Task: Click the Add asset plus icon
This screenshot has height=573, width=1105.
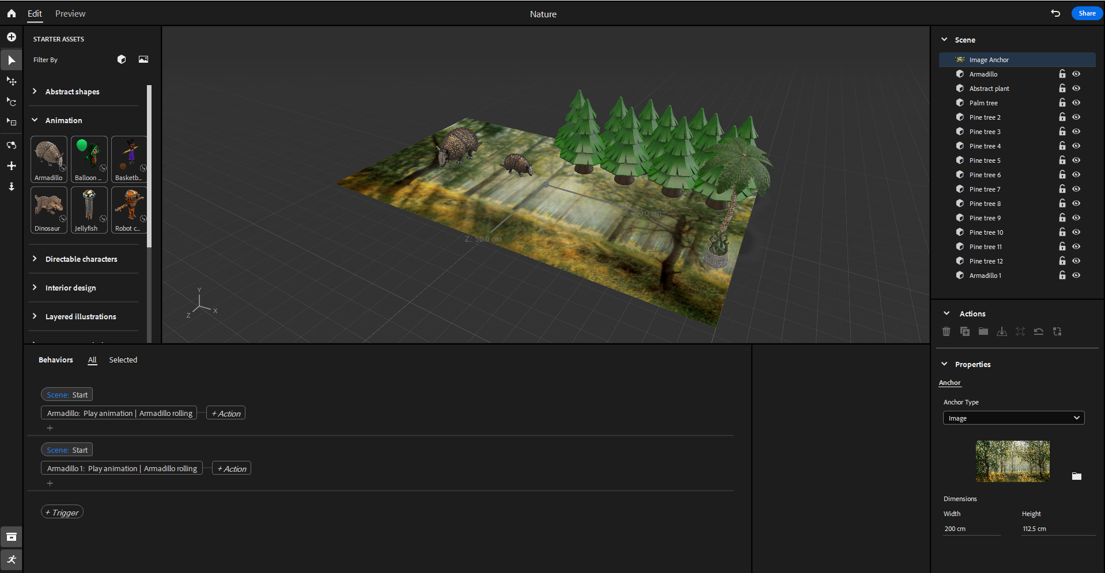Action: [12, 37]
